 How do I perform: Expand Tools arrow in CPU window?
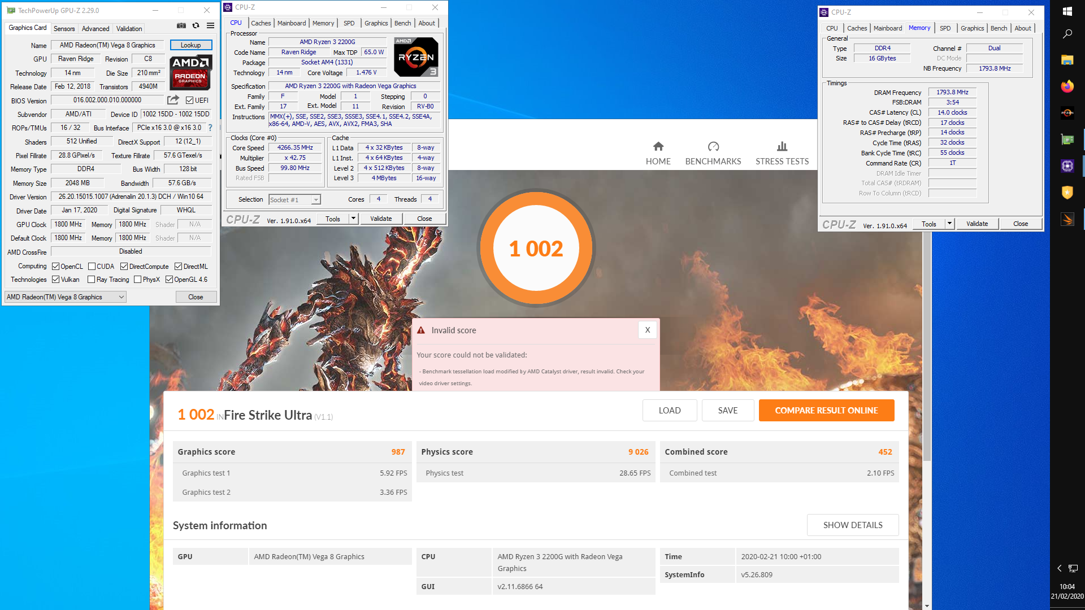tap(354, 219)
